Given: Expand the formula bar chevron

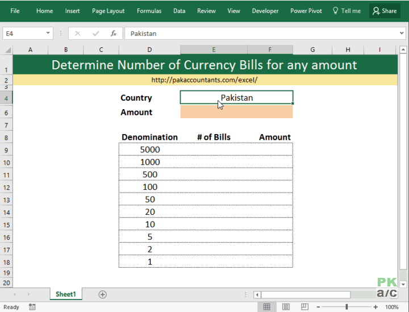Looking at the screenshot, I should [402, 33].
